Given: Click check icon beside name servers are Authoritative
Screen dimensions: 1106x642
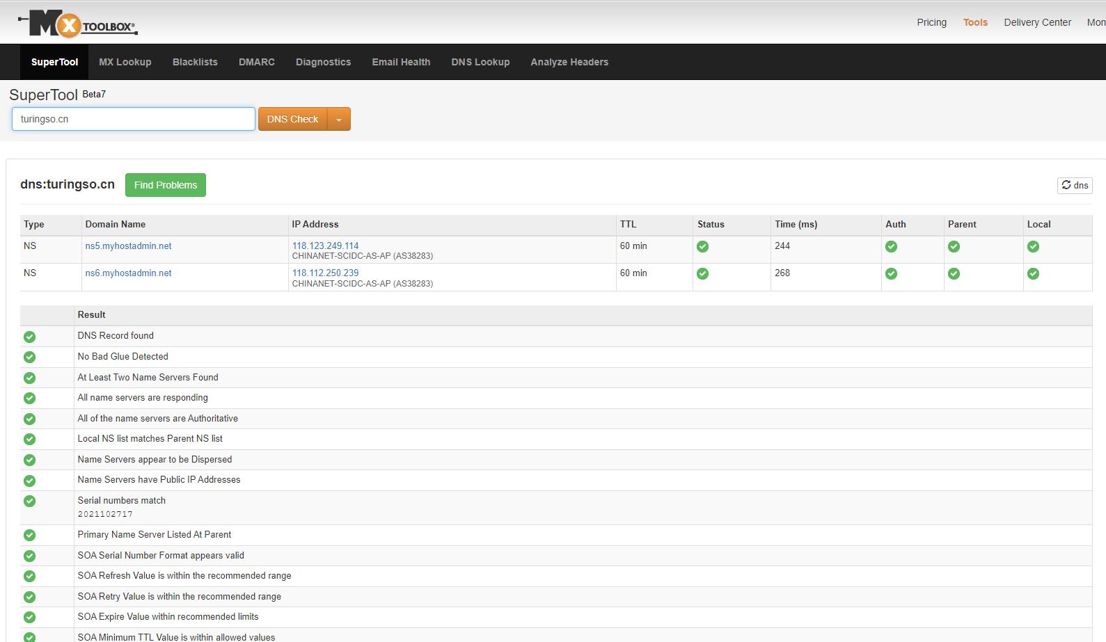Looking at the screenshot, I should click(29, 419).
